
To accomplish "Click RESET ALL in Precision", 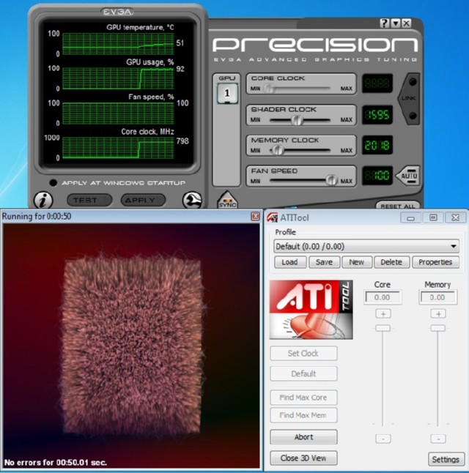I will [x=398, y=206].
